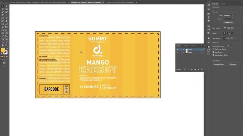Click the Keyboard Increment input field

(229, 46)
